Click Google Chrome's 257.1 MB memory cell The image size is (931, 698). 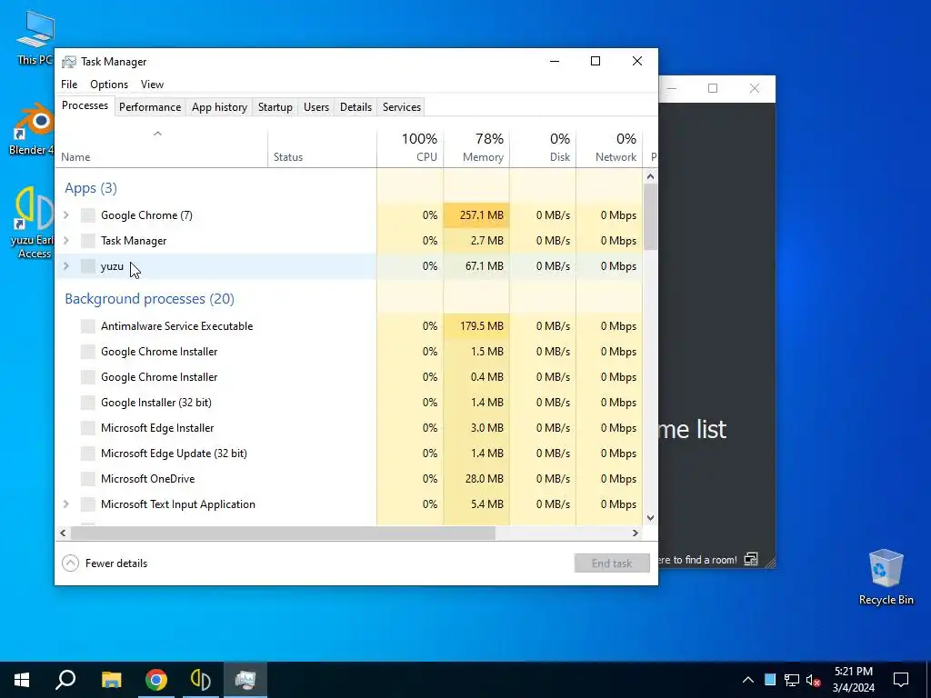click(476, 215)
